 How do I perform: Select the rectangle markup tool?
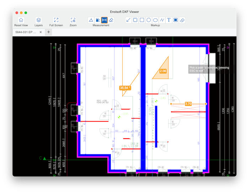142,20
